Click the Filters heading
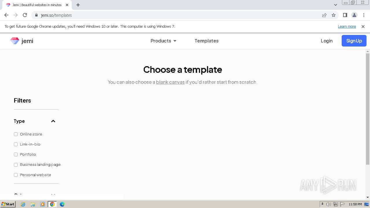 point(22,101)
